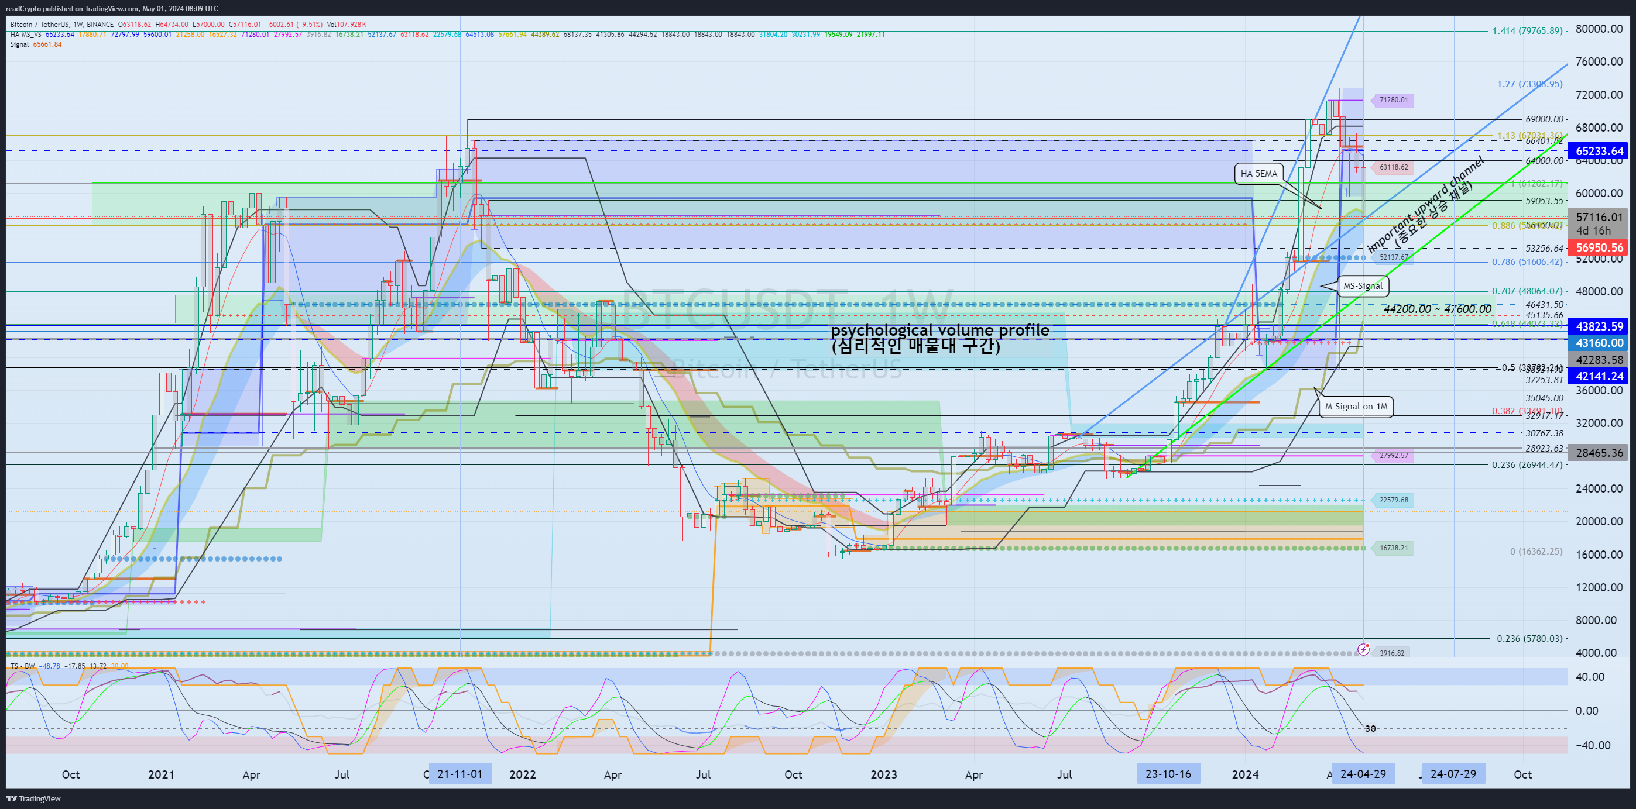The height and width of the screenshot is (809, 1636).
Task: Click the oscillator 40.00 axis value
Action: (1589, 677)
